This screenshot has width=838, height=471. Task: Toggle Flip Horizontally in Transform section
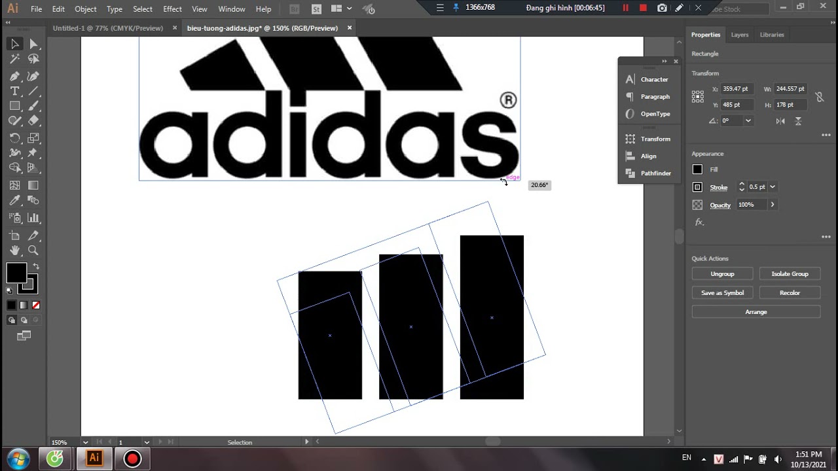pyautogui.click(x=780, y=121)
